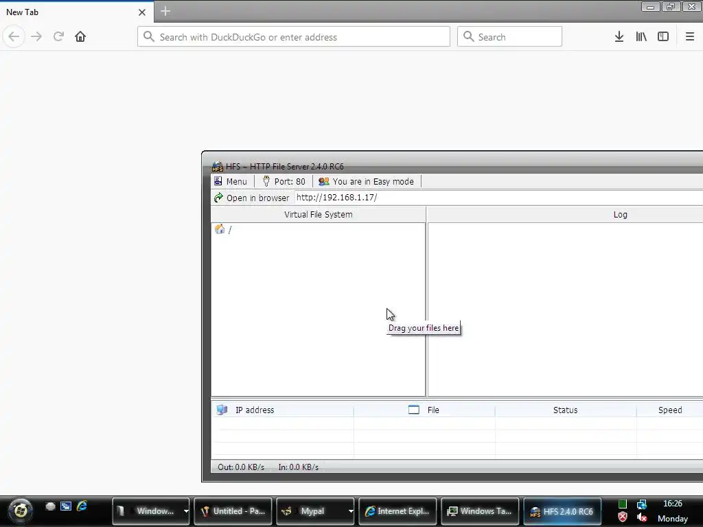Click the 16:26 taskbar clock
The width and height of the screenshot is (703, 527).
673,504
